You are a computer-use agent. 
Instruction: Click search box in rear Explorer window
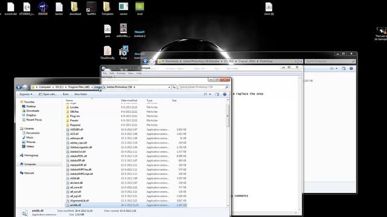(330, 61)
